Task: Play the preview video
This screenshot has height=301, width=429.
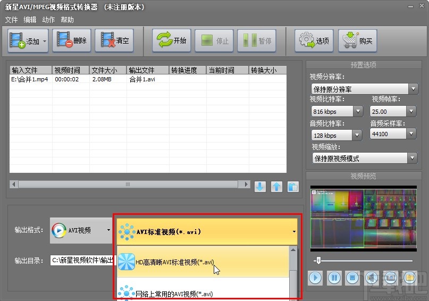Action: click(x=315, y=278)
